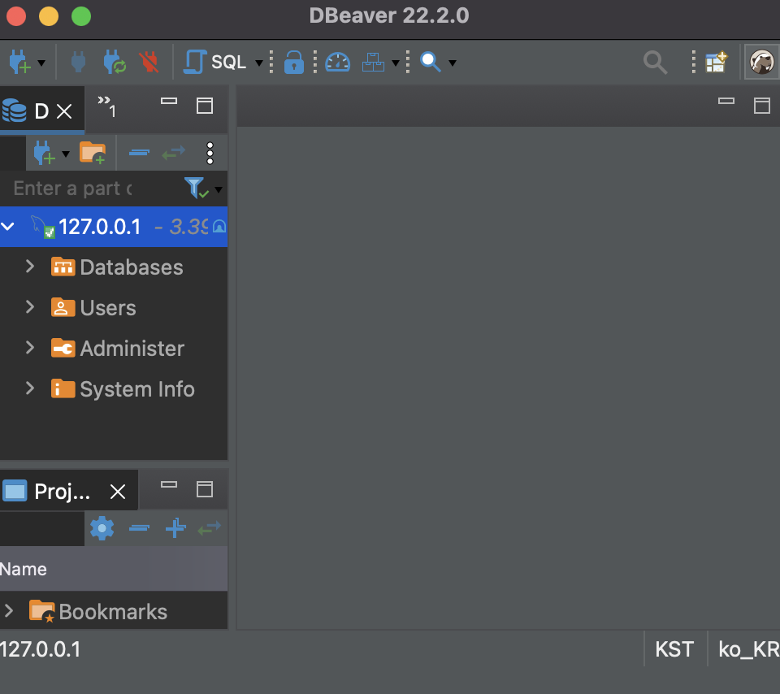The height and width of the screenshot is (694, 780).
Task: Click KST timezone in status bar
Action: [x=674, y=649]
